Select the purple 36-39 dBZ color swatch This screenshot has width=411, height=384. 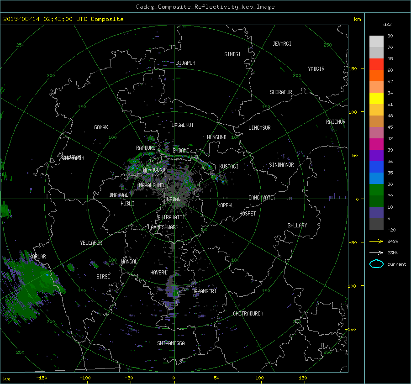tap(376, 156)
